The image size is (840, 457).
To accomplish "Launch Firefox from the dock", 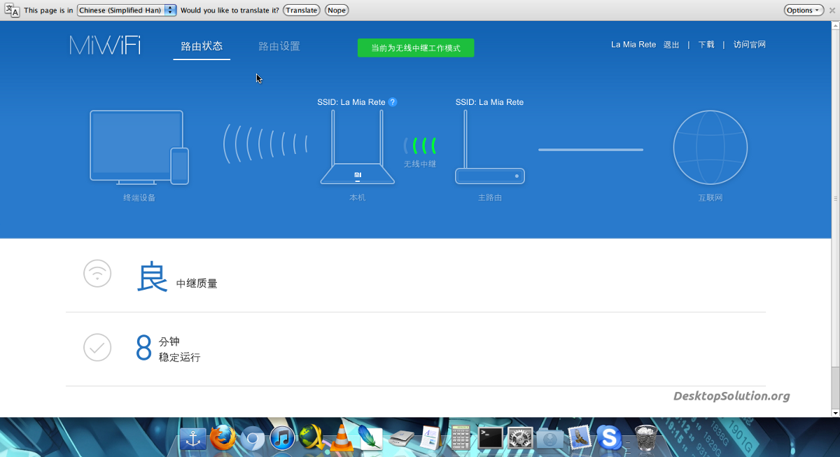I will coord(222,438).
